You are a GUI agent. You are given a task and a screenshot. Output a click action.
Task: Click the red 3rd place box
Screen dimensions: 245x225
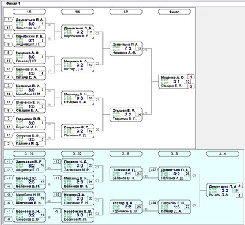point(239,186)
